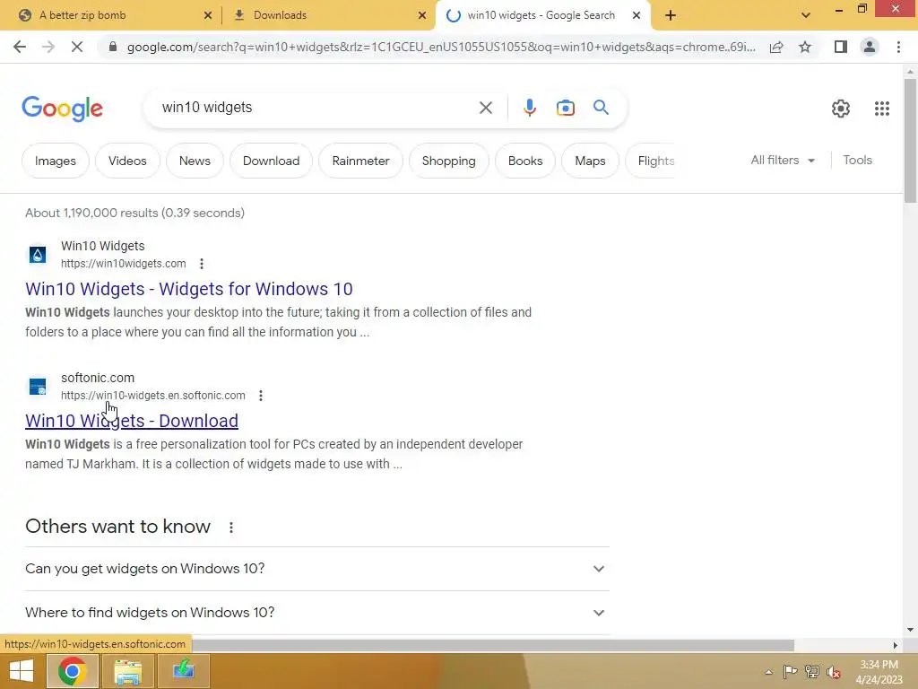Screen dimensions: 918x689
Task: Filter results by News
Action: (195, 161)
